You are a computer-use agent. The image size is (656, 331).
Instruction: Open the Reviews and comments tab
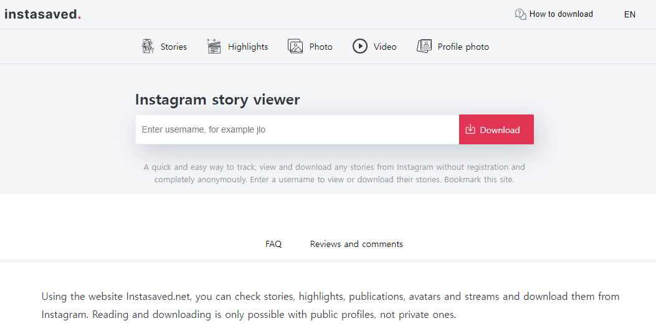tap(356, 244)
